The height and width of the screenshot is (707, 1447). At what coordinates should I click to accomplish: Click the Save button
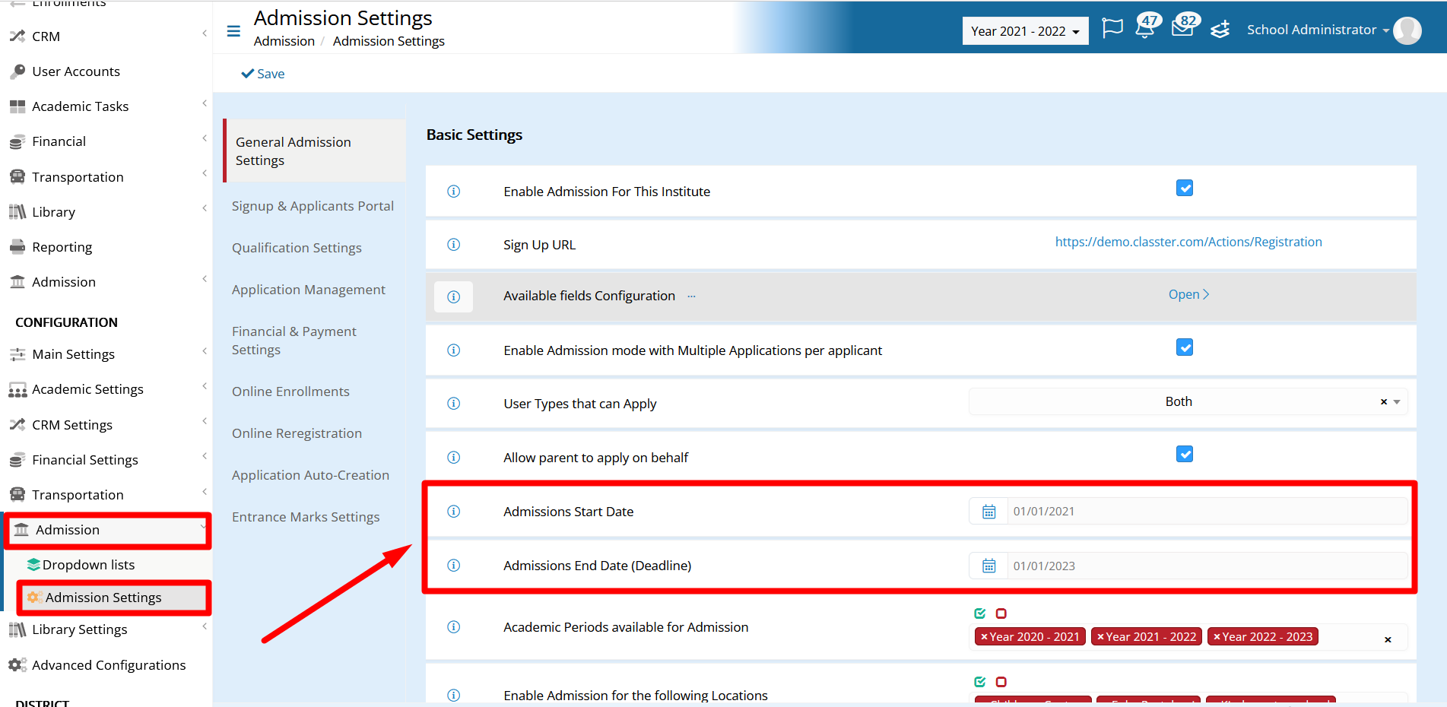point(263,74)
